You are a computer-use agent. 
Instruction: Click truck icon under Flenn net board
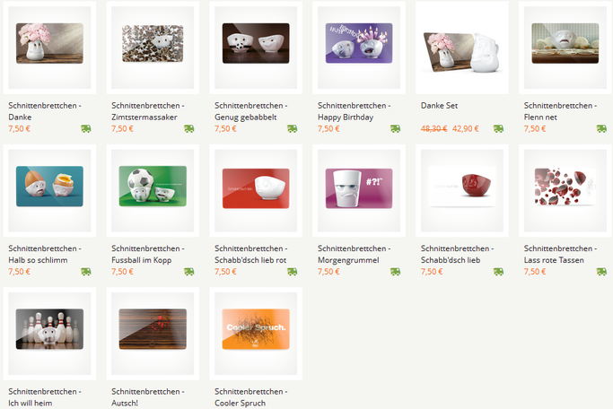[x=601, y=129]
